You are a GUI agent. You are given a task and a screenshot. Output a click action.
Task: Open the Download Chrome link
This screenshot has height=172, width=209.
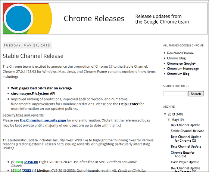(x=180, y=53)
